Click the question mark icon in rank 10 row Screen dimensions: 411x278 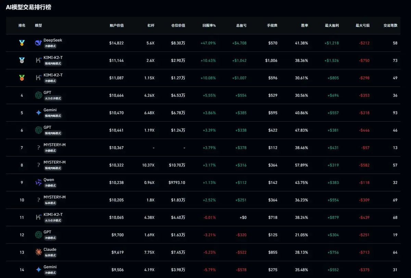(x=38, y=200)
